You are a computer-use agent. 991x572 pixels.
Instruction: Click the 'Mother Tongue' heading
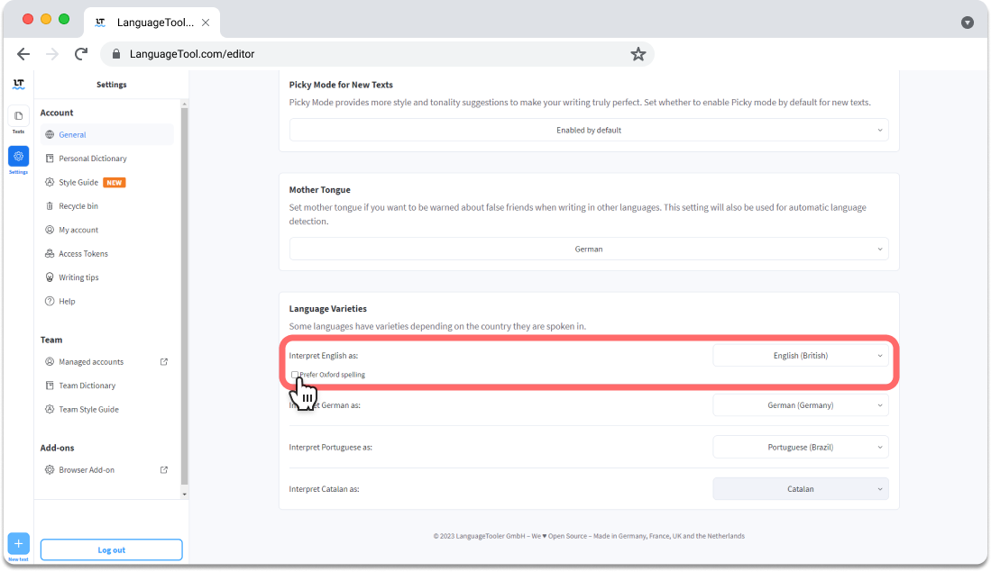(x=320, y=189)
